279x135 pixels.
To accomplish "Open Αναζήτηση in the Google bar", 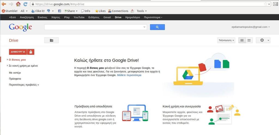I will 27,17.
